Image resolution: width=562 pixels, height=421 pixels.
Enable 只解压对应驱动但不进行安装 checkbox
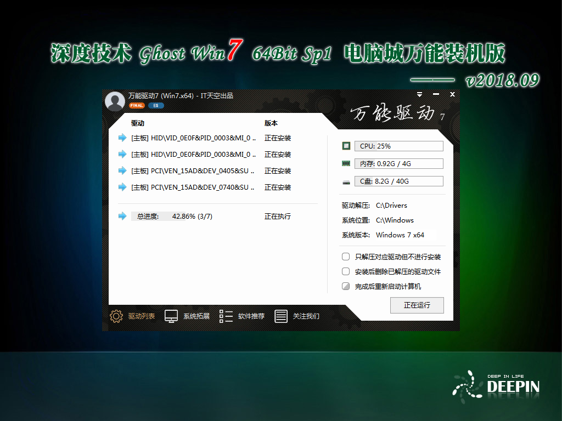[x=346, y=257]
